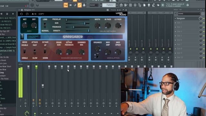Click the update notification icon beside newer version message
The height and width of the screenshot is (116, 206).
tap(188, 5)
